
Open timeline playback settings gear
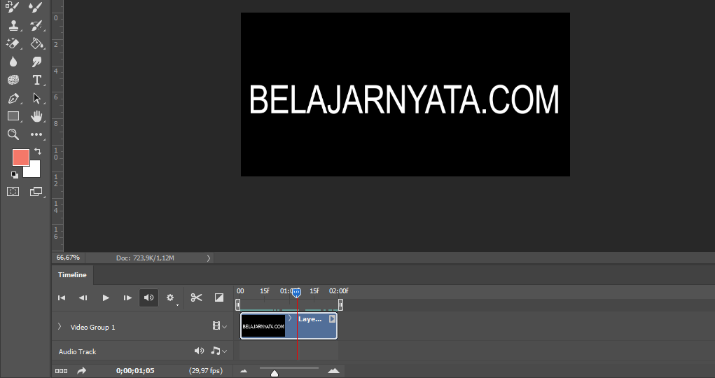pos(171,297)
